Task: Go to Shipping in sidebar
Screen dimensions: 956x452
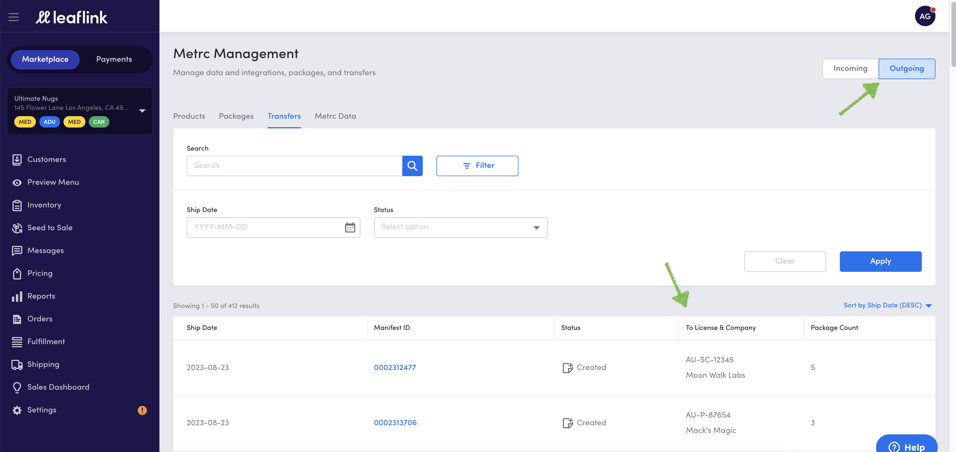Action: click(x=43, y=364)
